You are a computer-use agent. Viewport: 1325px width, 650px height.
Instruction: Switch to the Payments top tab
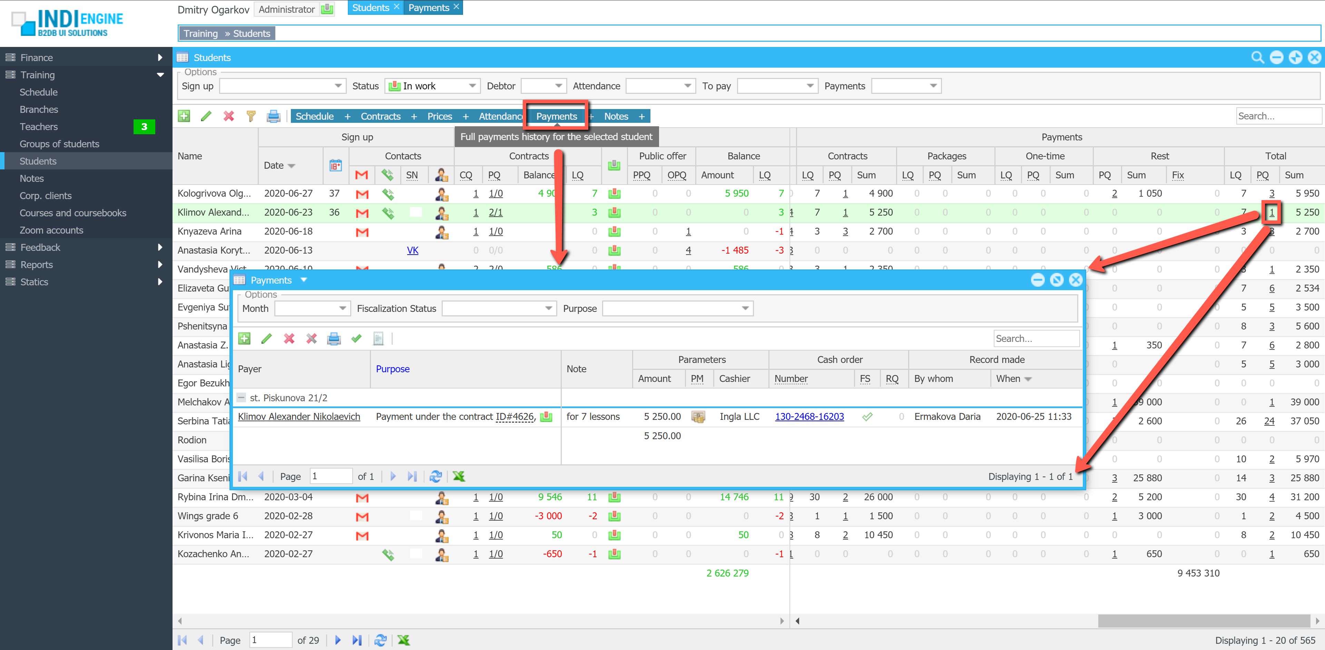(x=429, y=8)
